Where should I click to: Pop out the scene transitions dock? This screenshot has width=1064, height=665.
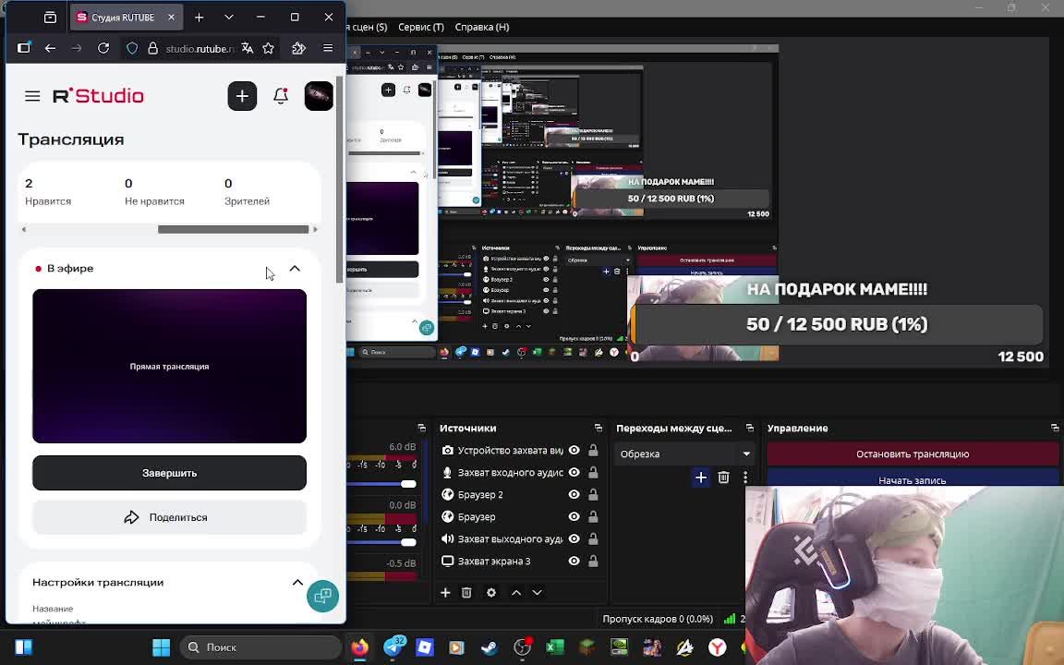(x=750, y=429)
